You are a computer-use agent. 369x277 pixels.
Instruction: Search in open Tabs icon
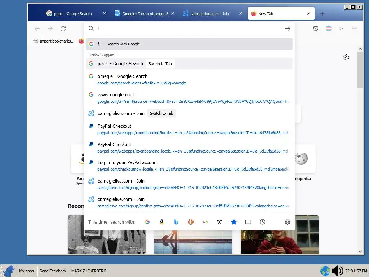248,222
